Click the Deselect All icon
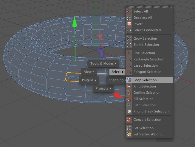 click(129, 18)
